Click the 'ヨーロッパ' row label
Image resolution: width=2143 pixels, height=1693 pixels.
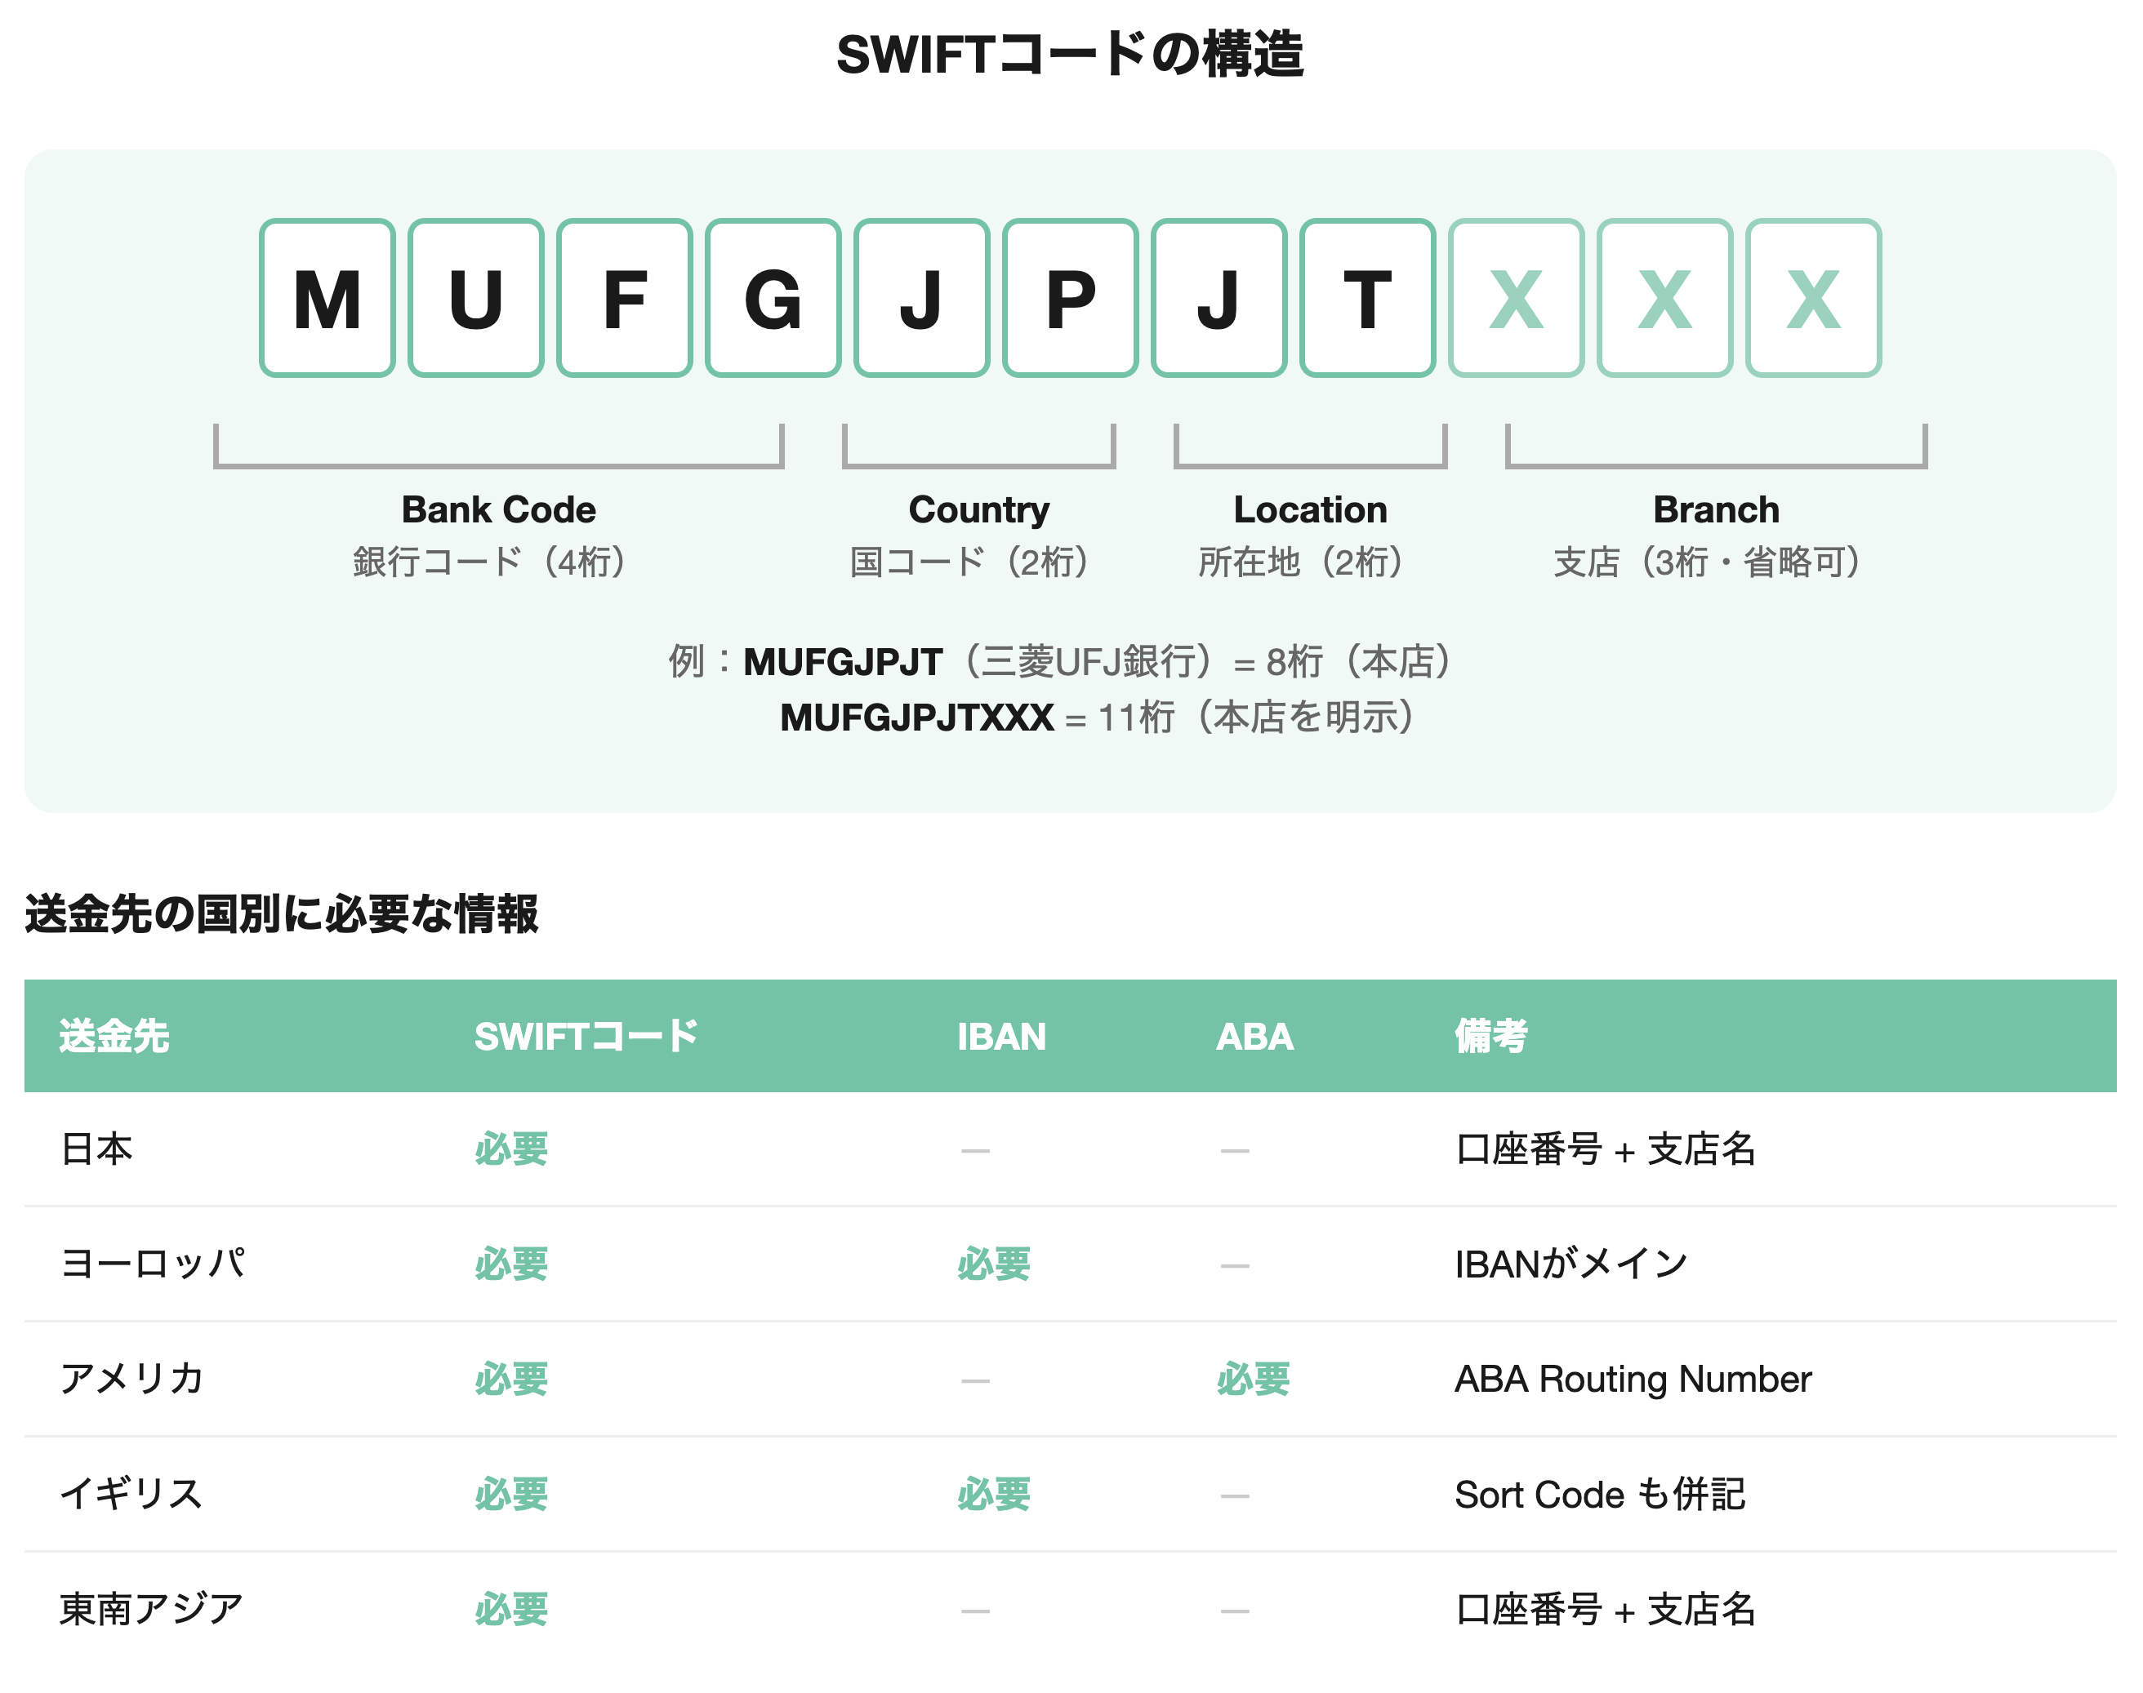pyautogui.click(x=153, y=1264)
